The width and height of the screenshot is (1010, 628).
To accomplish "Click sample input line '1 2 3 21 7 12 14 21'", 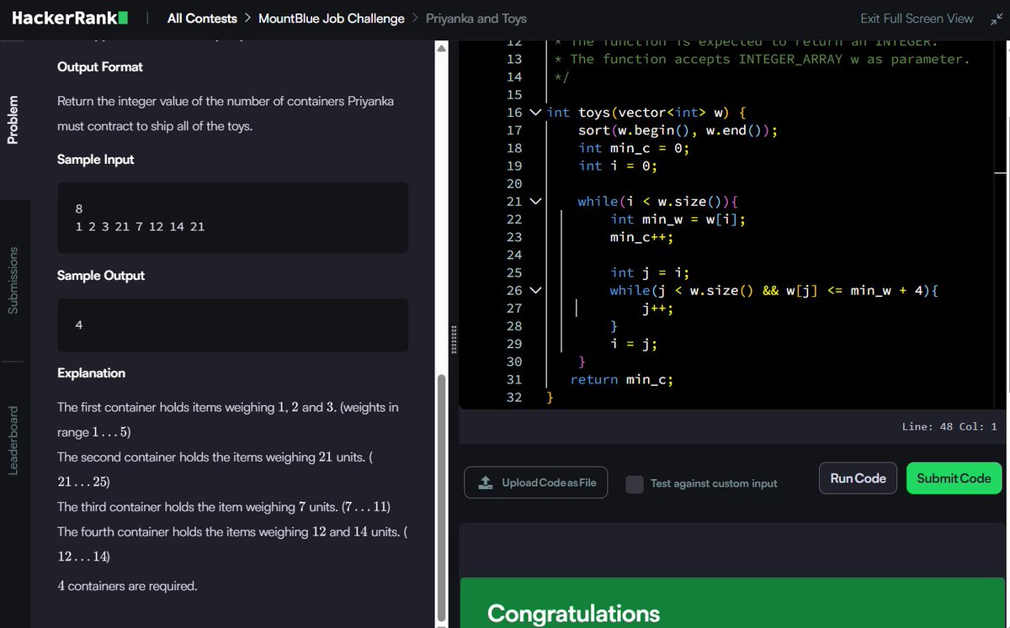I will [x=141, y=227].
